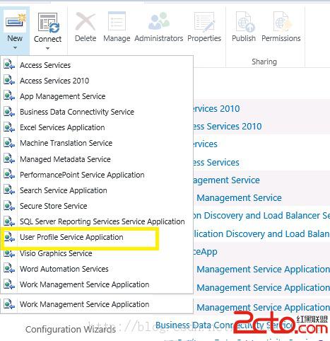Image resolution: width=330 pixels, height=341 pixels.
Task: Pick Machine Translation Service menu entry
Action: tap(66, 143)
